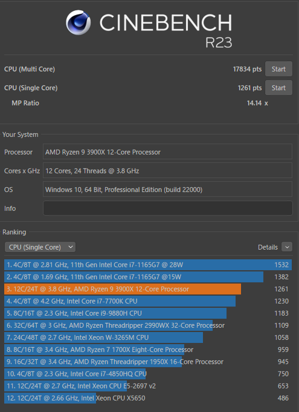The width and height of the screenshot is (299, 412).
Task: Expand the Details dropdown arrow
Action: tap(287, 247)
